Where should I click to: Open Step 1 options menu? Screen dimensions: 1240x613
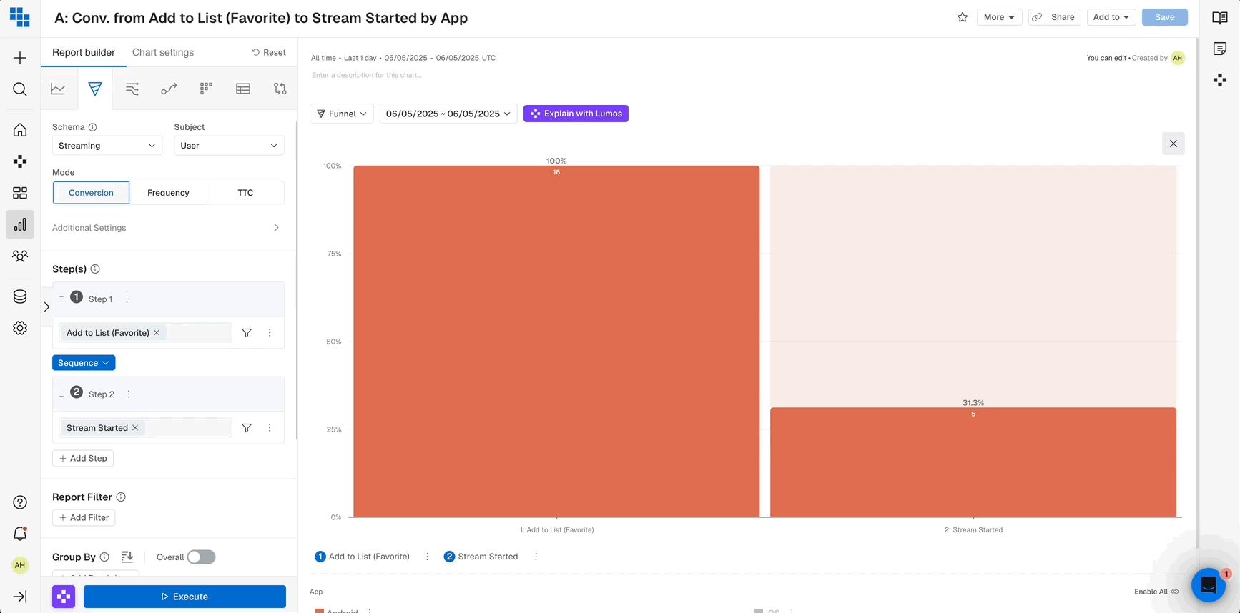[127, 299]
